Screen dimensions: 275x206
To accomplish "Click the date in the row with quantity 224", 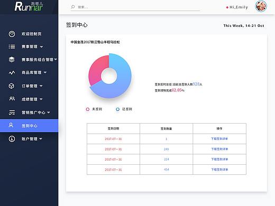I will tap(113, 160).
